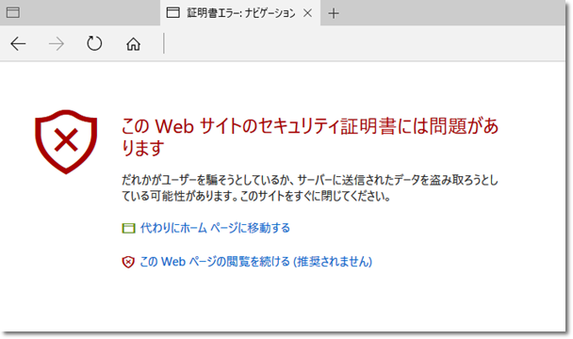Open a new tab with plus button
Screen dimensions: 573x339
[x=334, y=13]
